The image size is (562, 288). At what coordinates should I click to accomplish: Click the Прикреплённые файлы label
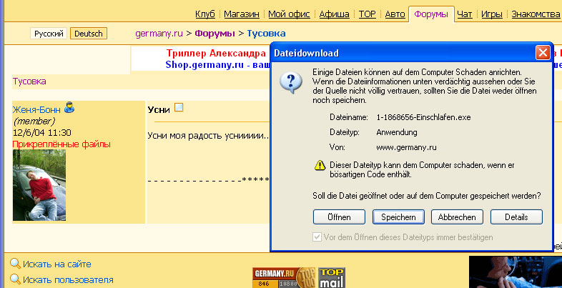(61, 144)
